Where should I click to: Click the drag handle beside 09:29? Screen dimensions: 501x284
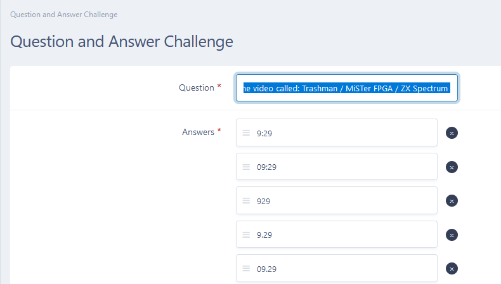[246, 167]
